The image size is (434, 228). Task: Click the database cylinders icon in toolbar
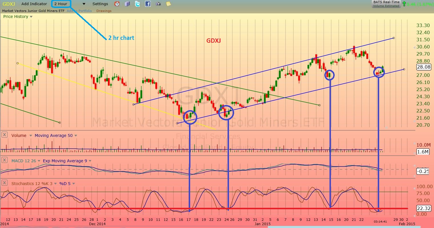click(127, 4)
